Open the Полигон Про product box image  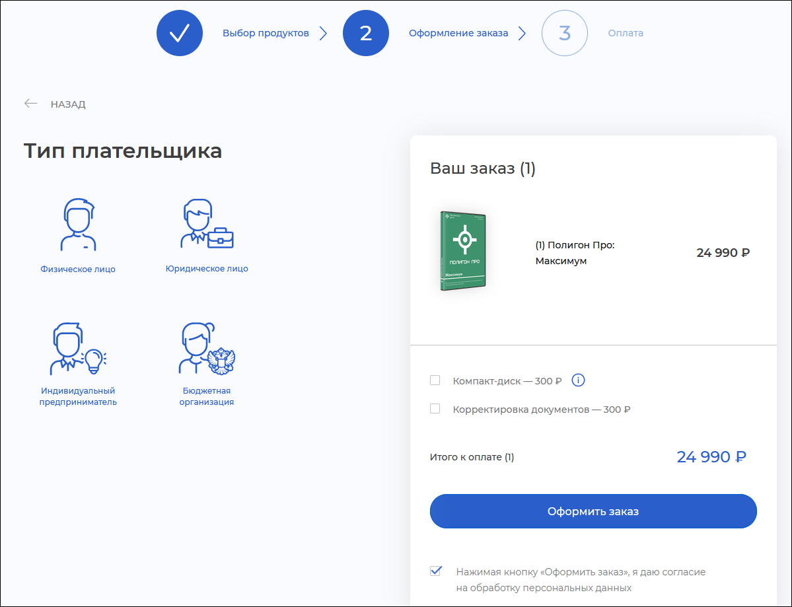coord(463,251)
